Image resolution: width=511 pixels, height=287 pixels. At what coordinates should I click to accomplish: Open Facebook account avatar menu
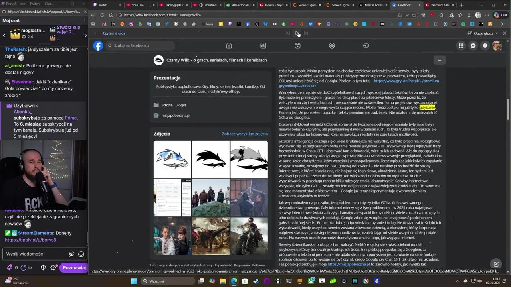[x=497, y=45]
